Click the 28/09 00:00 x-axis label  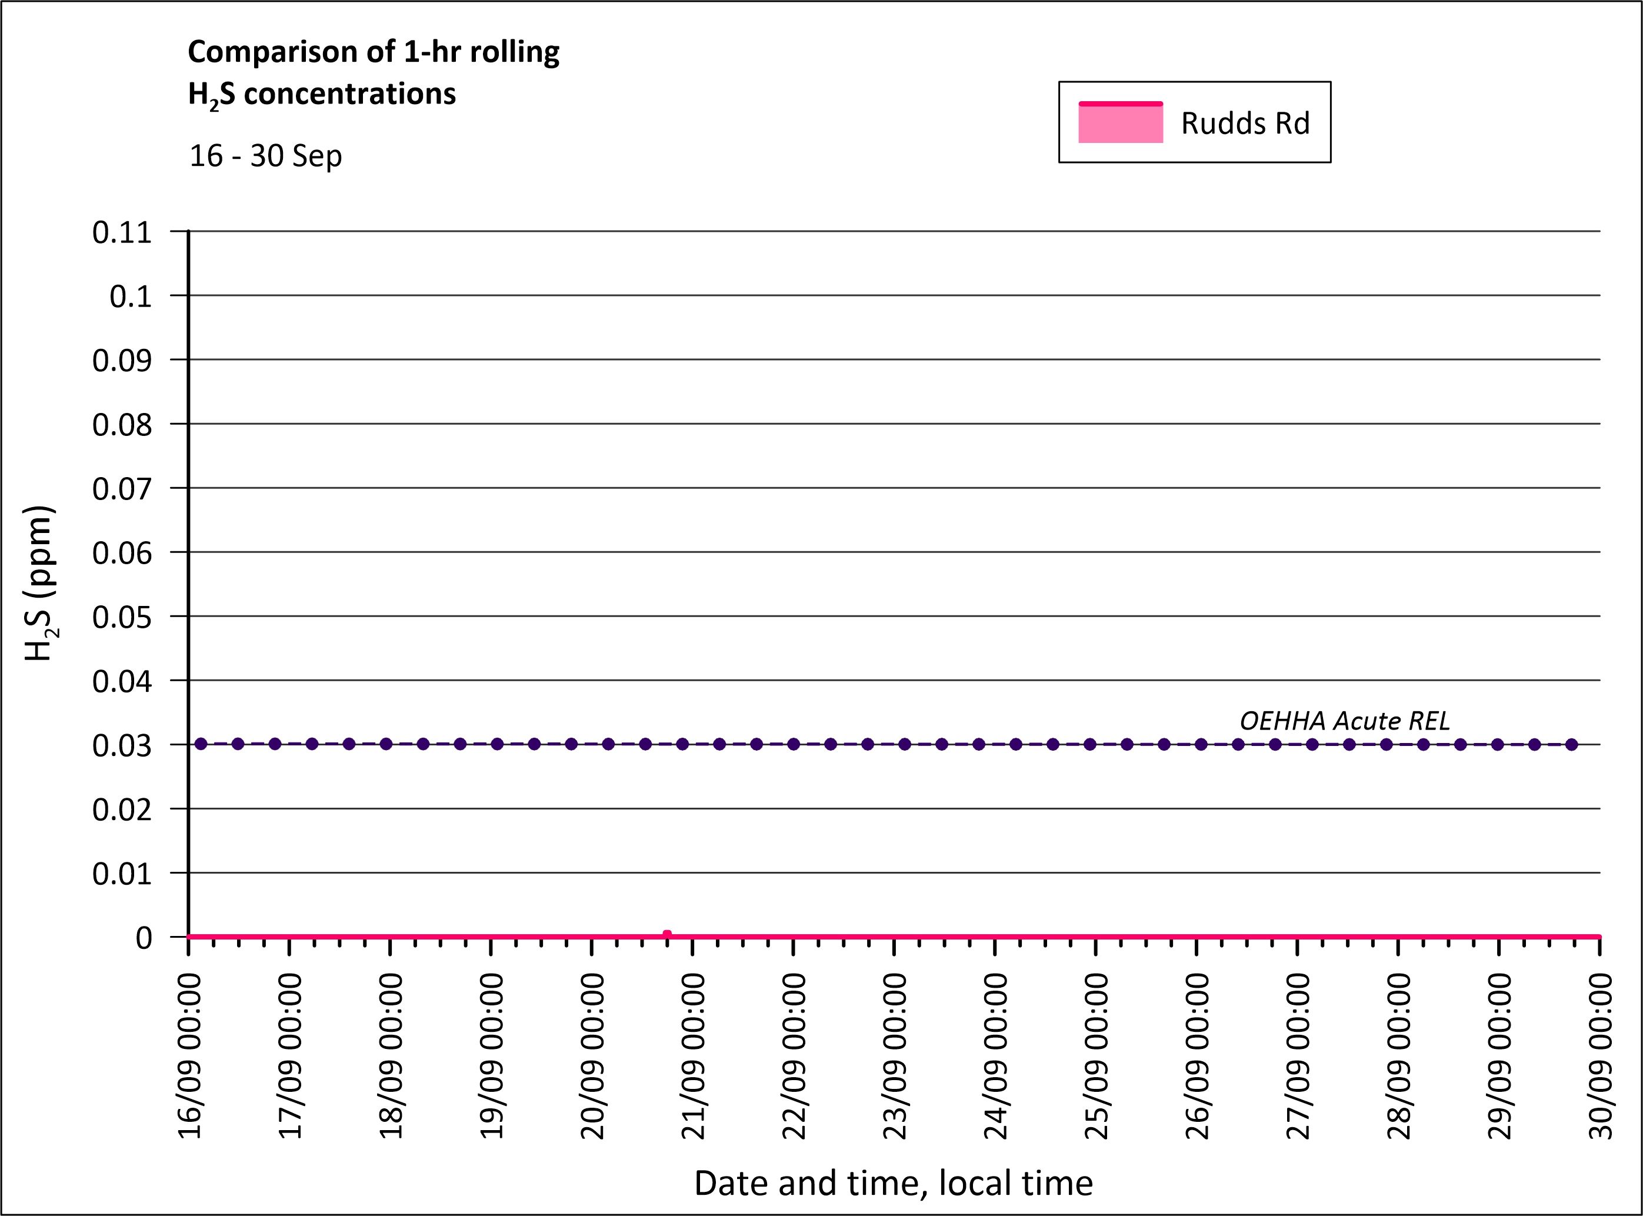tap(1399, 1055)
